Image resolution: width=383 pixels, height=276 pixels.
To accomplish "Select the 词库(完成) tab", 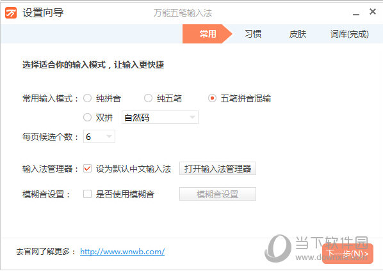I will (349, 34).
